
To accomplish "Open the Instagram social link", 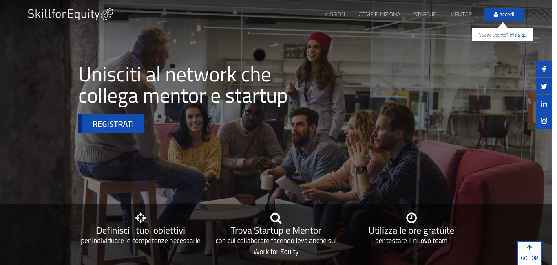I will click(x=544, y=120).
